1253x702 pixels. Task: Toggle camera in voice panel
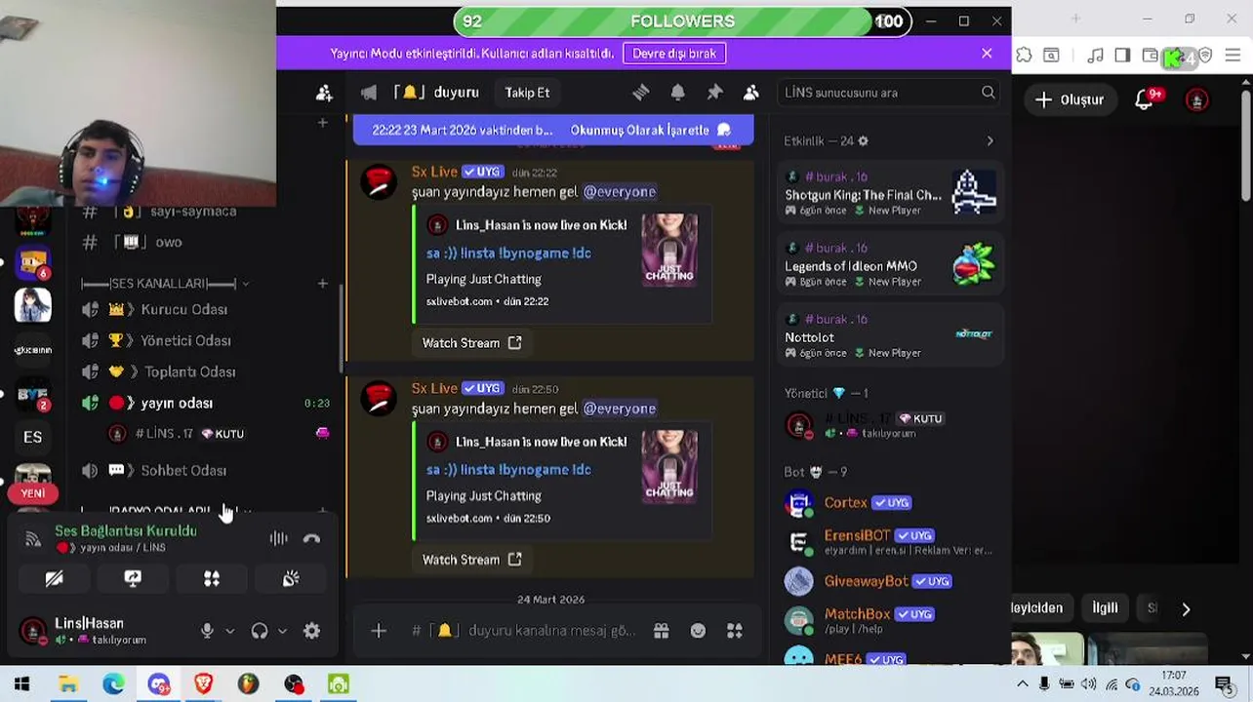(54, 579)
